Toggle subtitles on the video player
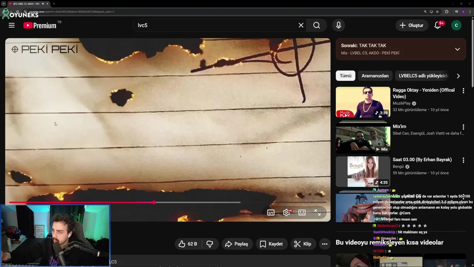Screen dimensions: 474x267 point(271,212)
